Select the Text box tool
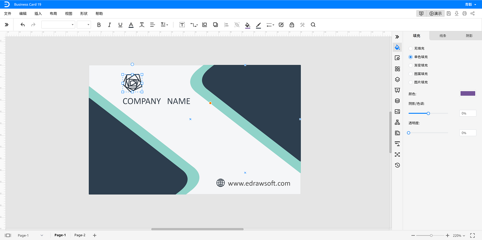This screenshot has width=482, height=240. tap(182, 25)
